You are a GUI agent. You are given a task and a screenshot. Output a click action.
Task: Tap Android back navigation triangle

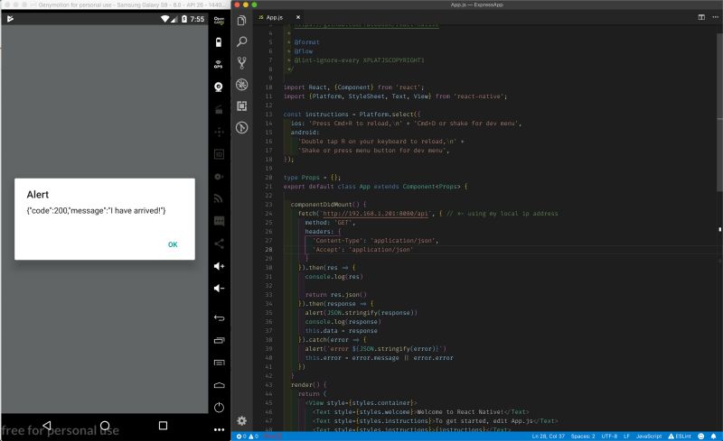(x=47, y=426)
